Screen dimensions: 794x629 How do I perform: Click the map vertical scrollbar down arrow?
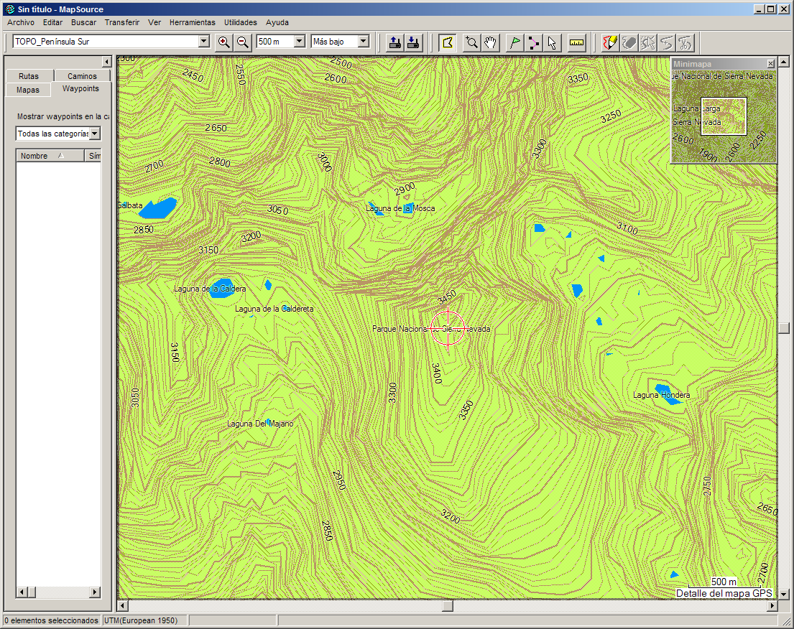click(x=784, y=594)
